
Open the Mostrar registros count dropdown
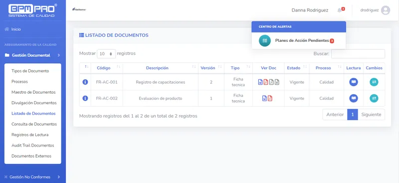106,54
